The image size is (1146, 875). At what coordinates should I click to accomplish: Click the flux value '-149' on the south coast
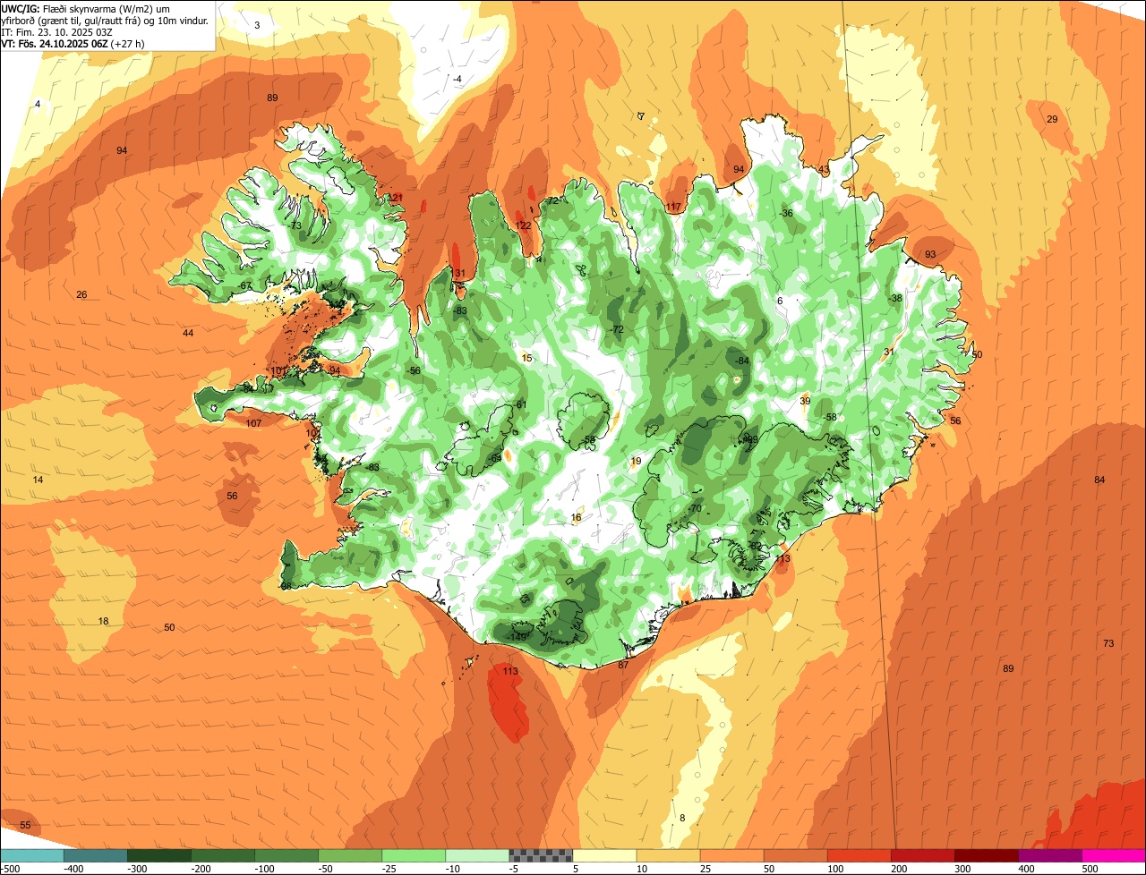pyautogui.click(x=517, y=636)
